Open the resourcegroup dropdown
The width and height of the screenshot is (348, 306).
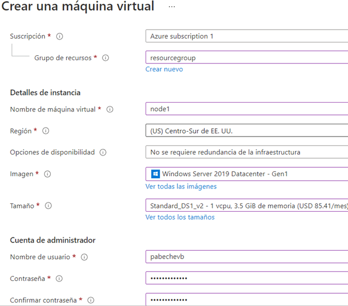coord(247,57)
